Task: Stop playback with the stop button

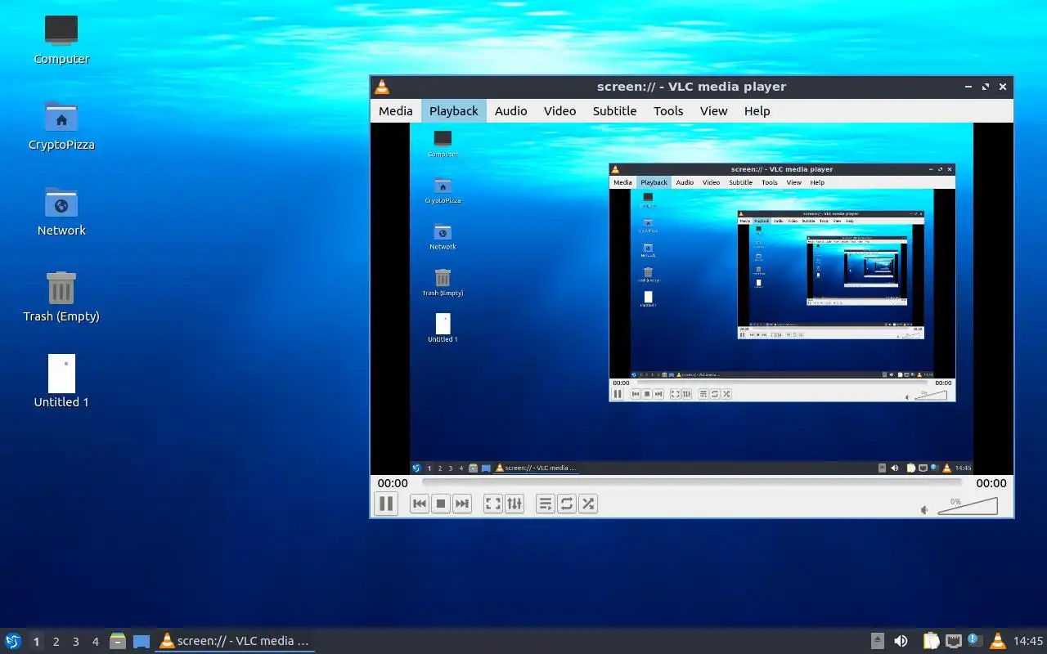Action: pyautogui.click(x=441, y=504)
